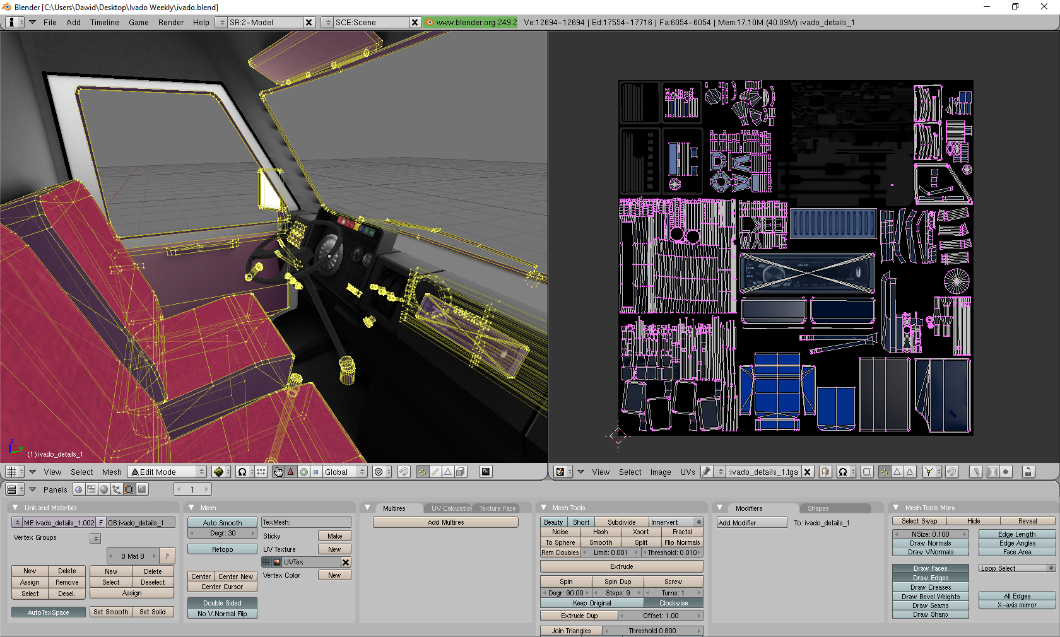Click the OB:ivado_details_1 name field
Viewport: 1060px width, 637px height.
coord(140,523)
